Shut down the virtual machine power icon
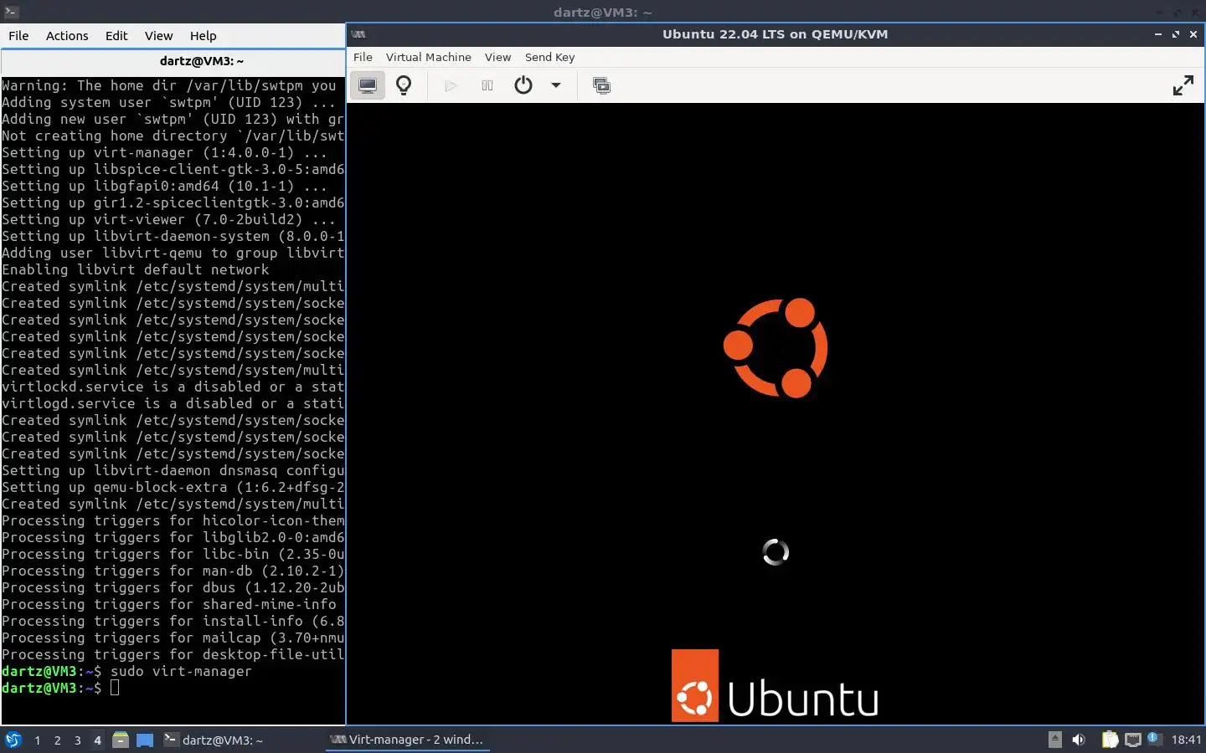The width and height of the screenshot is (1206, 753). pyautogui.click(x=523, y=85)
